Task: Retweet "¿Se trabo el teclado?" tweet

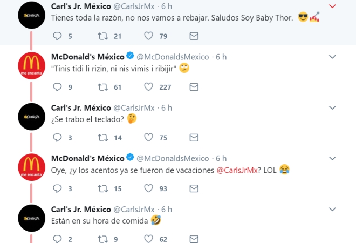Action: tap(102, 138)
